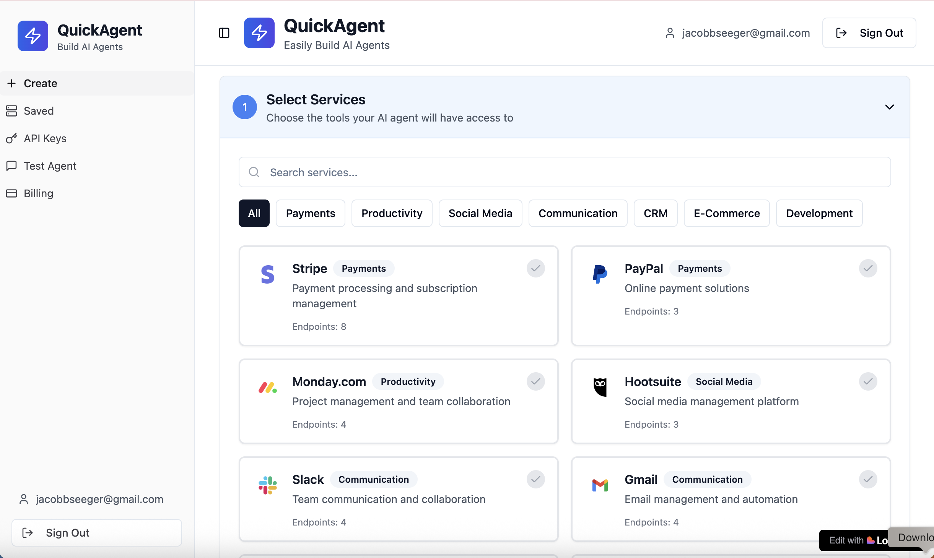
Task: Click the Slack logo icon
Action: point(268,485)
